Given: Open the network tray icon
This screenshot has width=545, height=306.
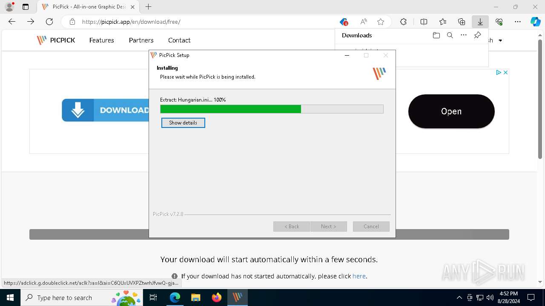Looking at the screenshot, I should 480,297.
